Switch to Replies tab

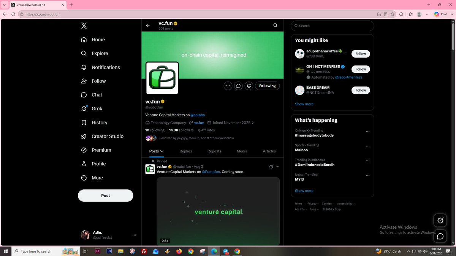(x=186, y=151)
